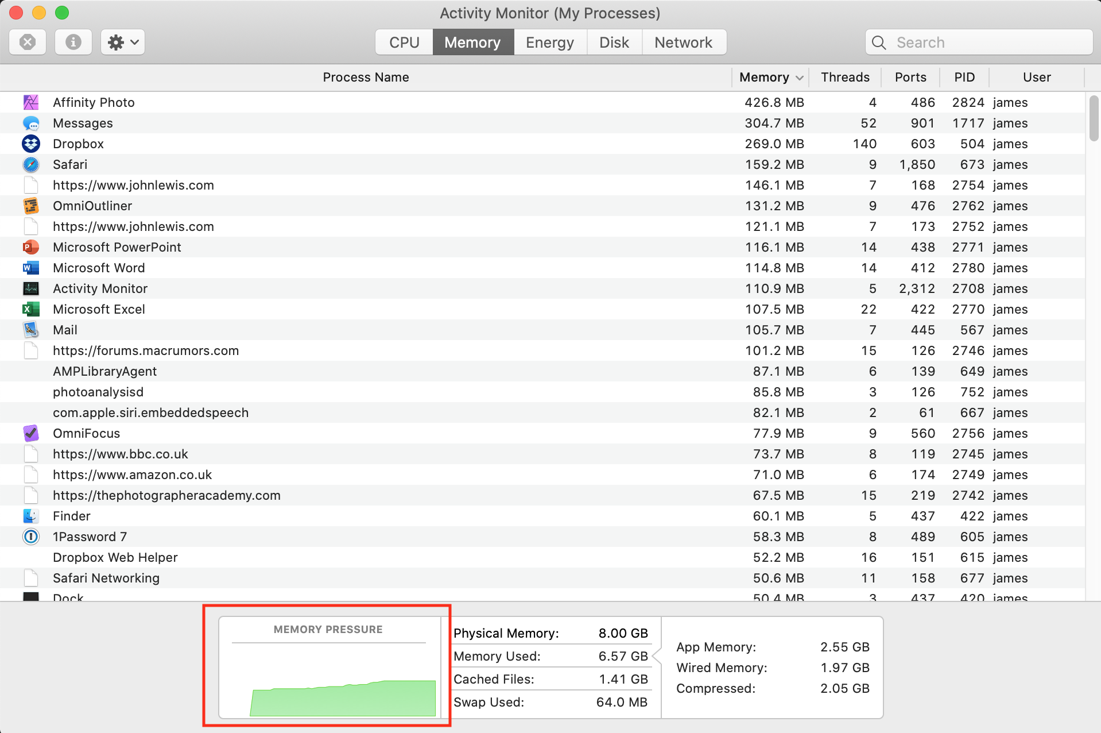
Task: Click the thephotographeracademy.com page icon
Action: pyautogui.click(x=31, y=495)
